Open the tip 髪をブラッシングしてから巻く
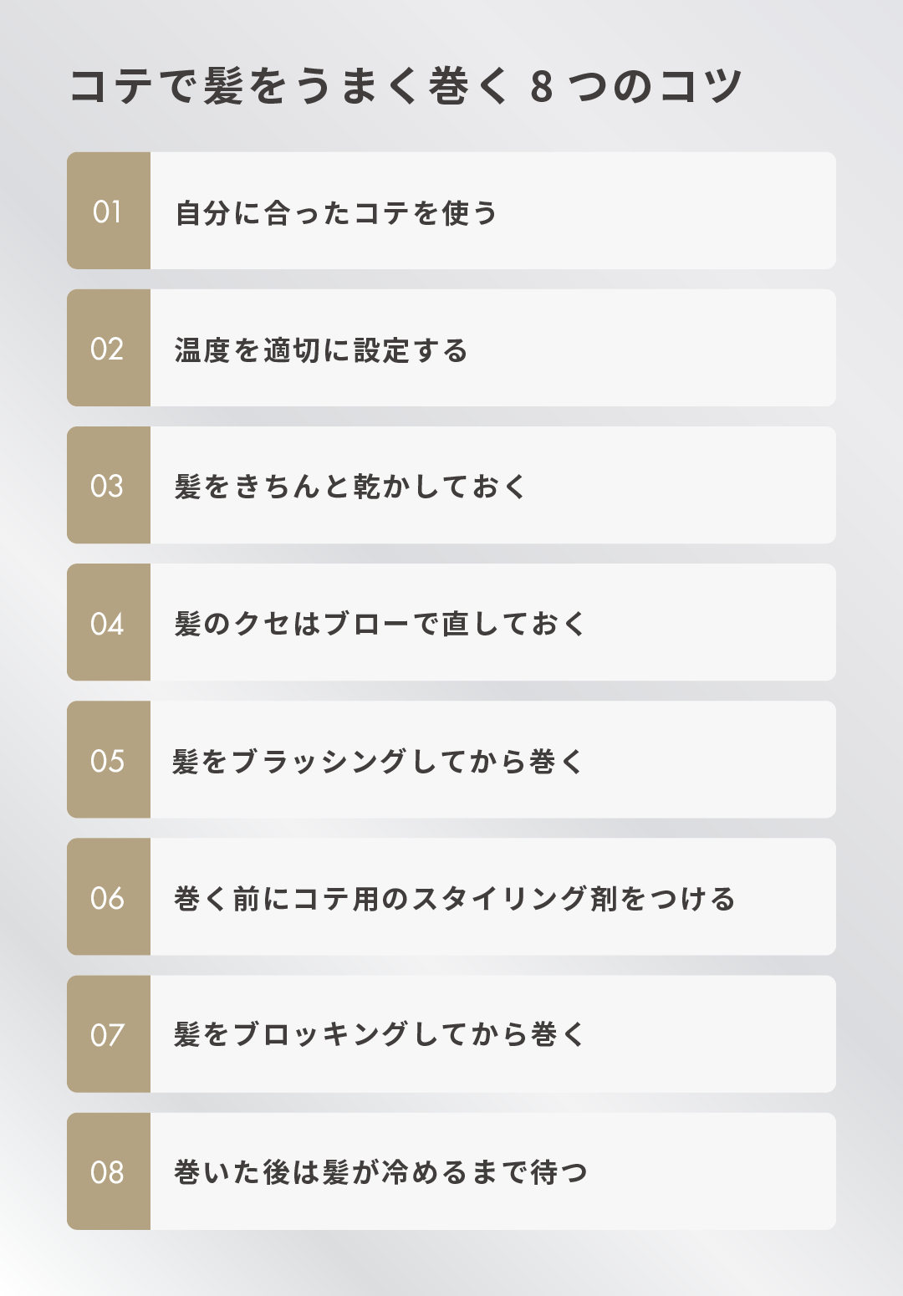This screenshot has height=1296, width=903. pos(378,762)
